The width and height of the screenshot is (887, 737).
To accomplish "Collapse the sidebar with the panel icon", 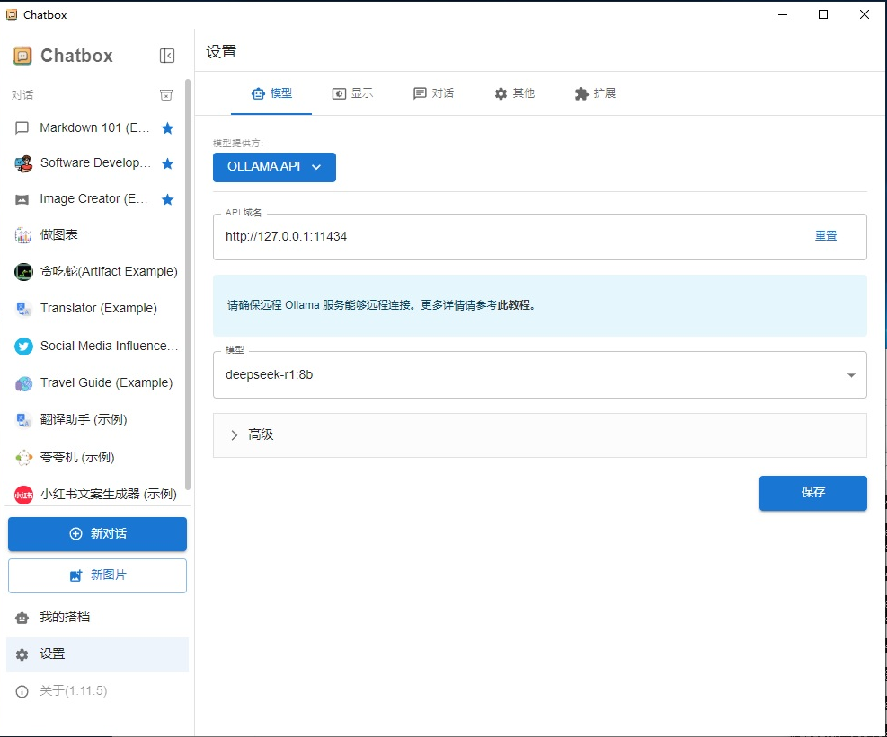I will tap(167, 56).
